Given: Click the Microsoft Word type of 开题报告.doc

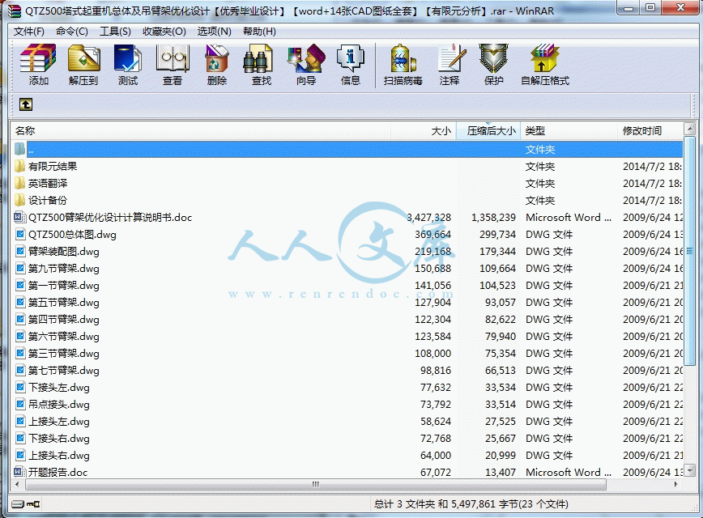Looking at the screenshot, I should pos(568,473).
